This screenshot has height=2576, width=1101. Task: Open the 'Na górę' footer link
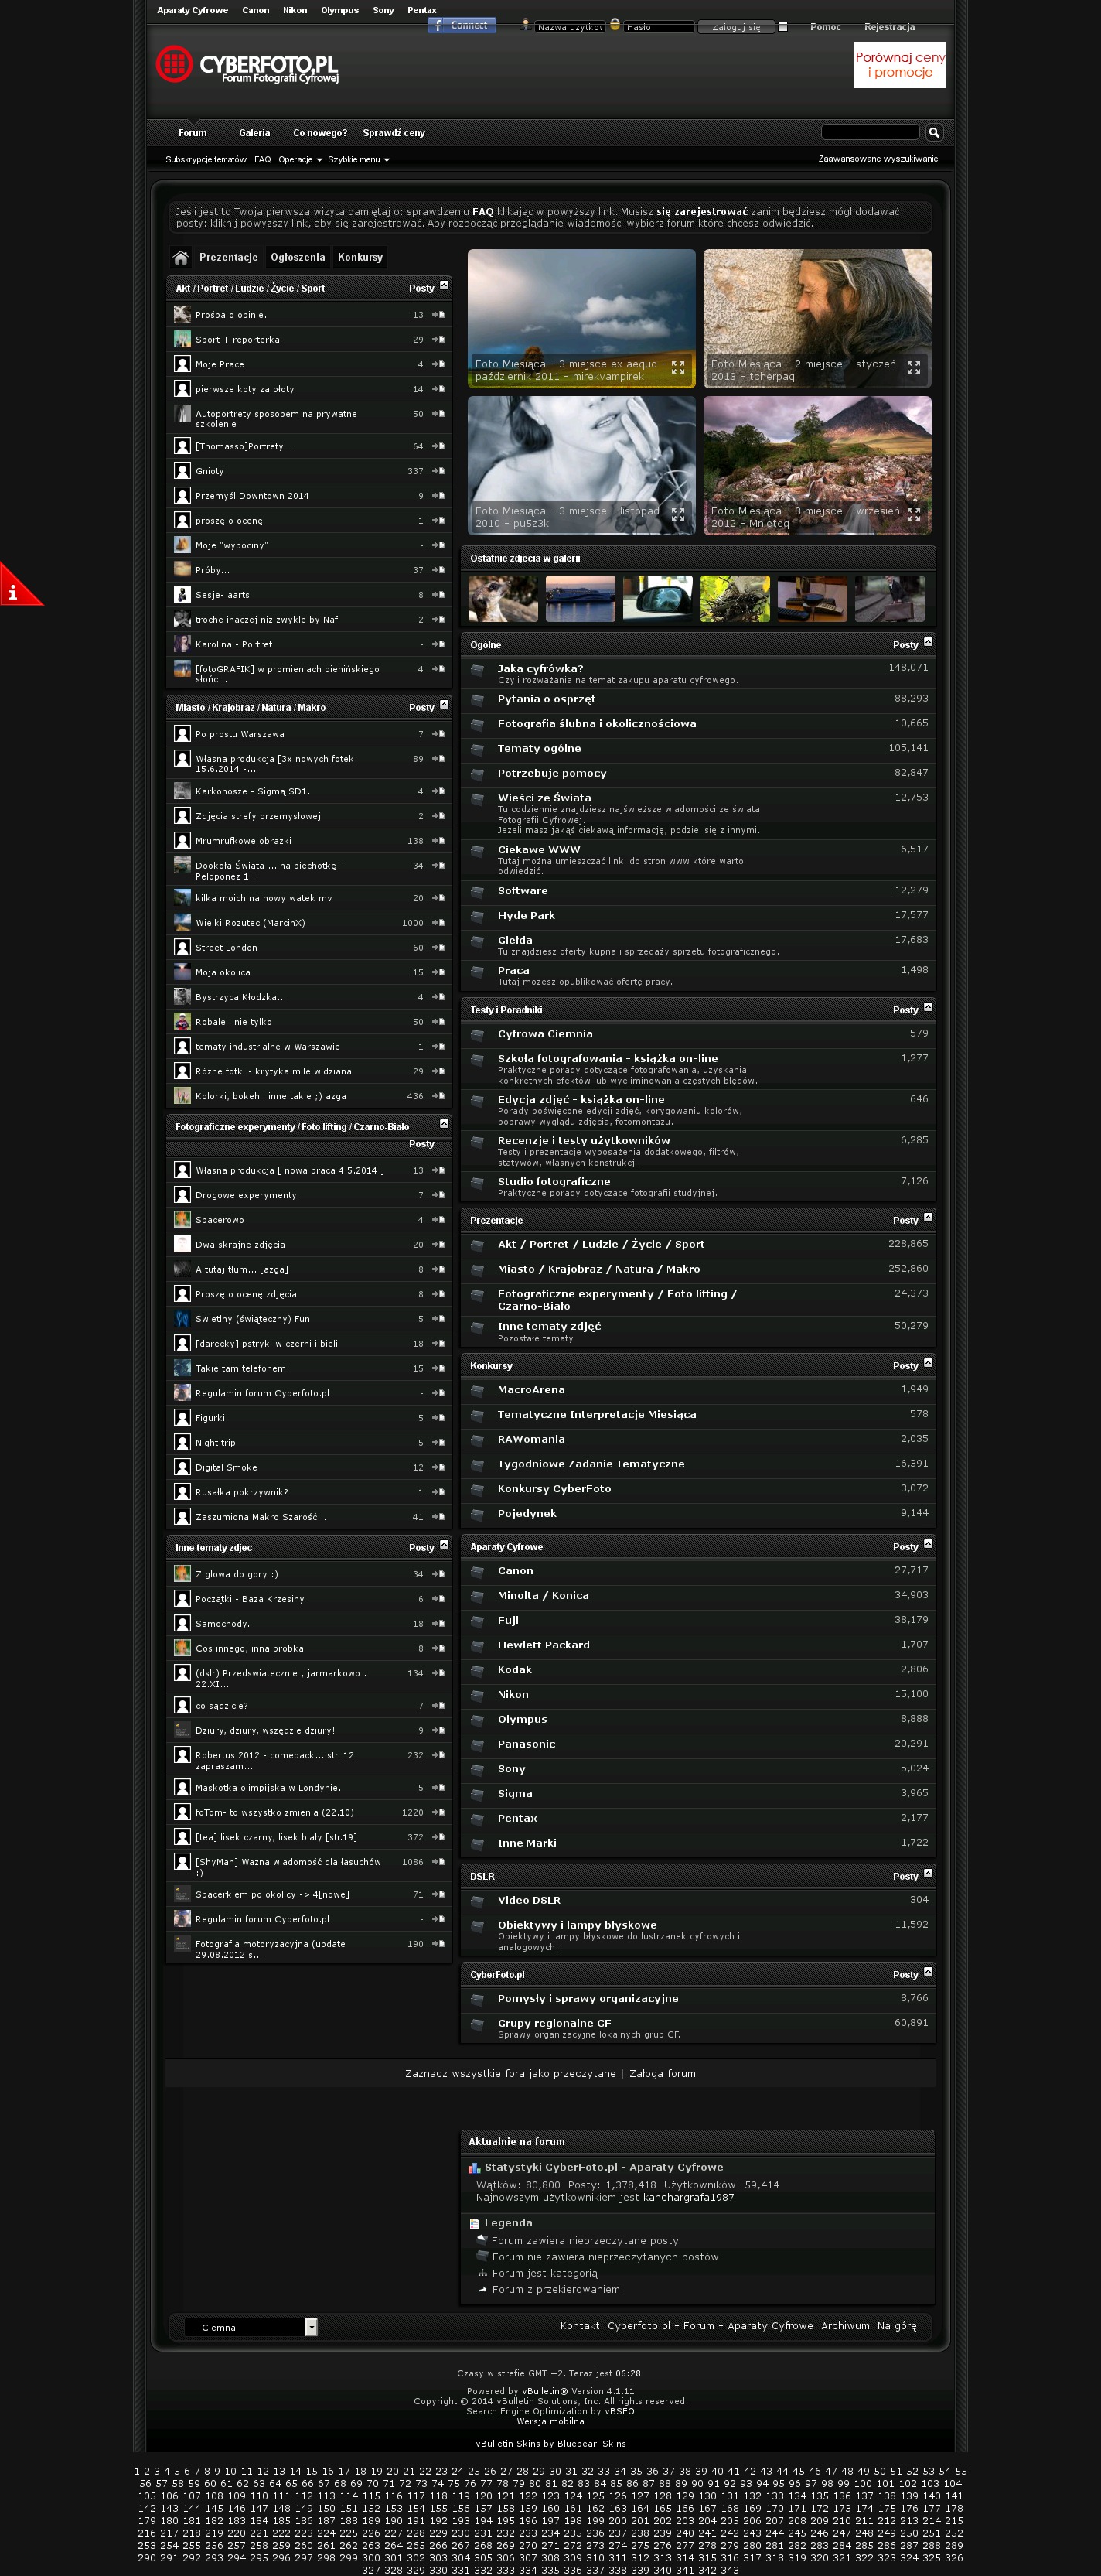coord(897,2326)
